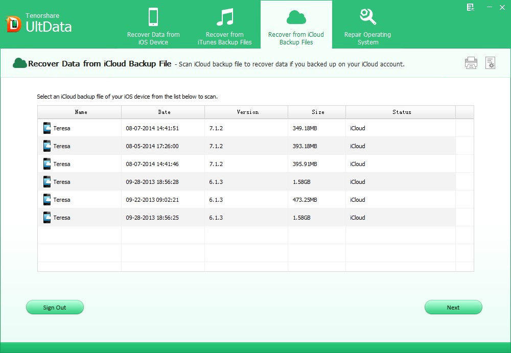
Task: Click the Status column header
Action: pos(401,112)
